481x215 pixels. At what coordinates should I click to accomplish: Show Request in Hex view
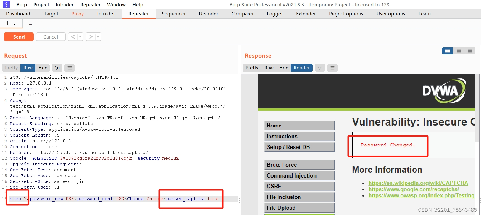[43, 68]
